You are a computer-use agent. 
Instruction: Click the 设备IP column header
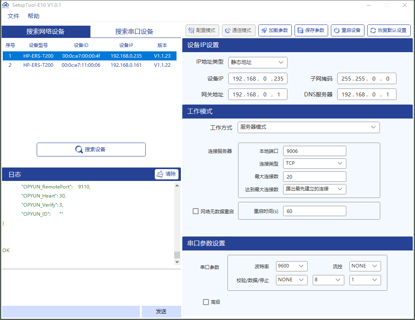tap(126, 45)
